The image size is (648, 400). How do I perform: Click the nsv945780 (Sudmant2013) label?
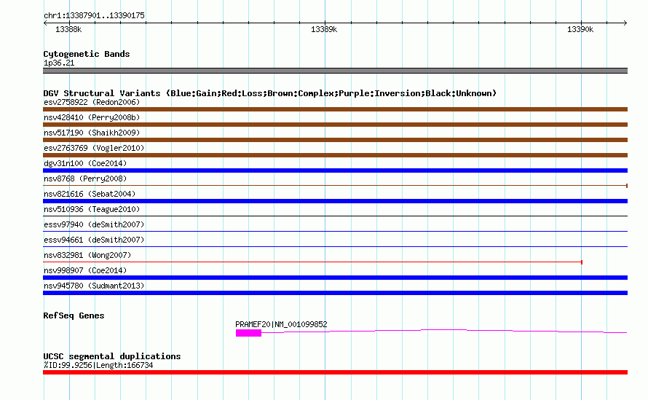(x=94, y=286)
